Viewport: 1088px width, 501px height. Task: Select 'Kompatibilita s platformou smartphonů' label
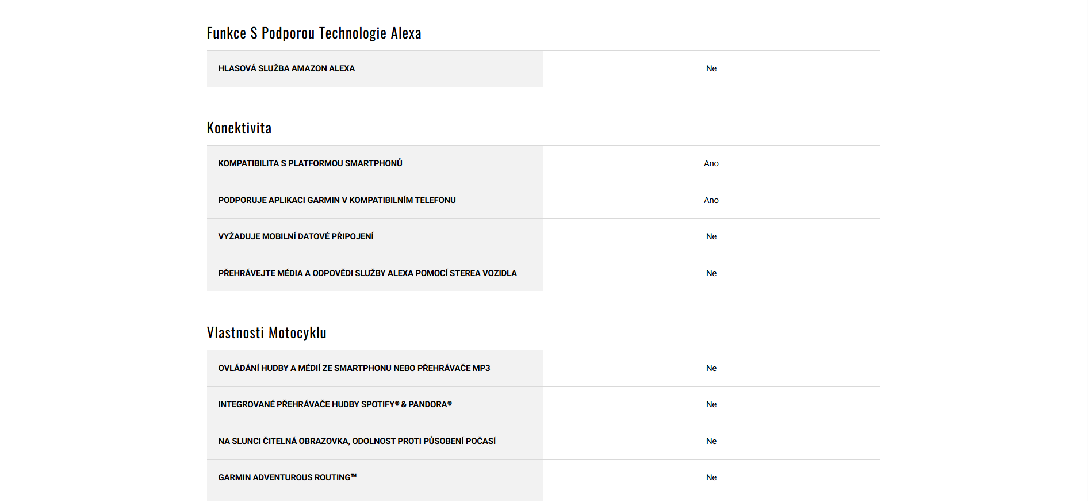310,163
